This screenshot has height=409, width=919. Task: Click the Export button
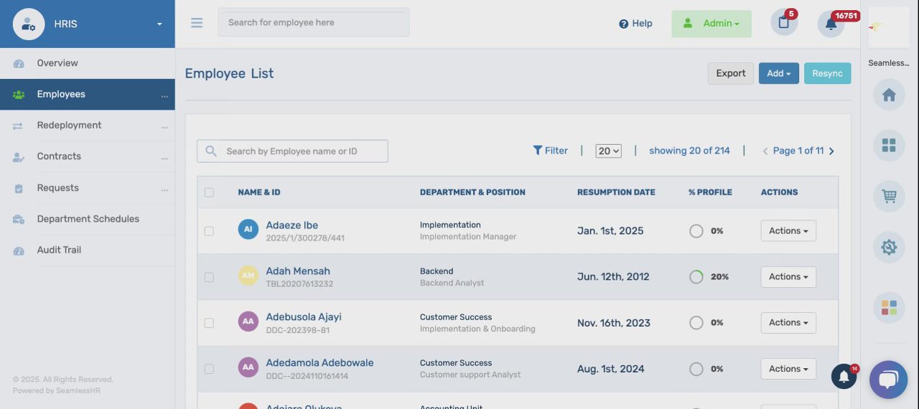731,73
